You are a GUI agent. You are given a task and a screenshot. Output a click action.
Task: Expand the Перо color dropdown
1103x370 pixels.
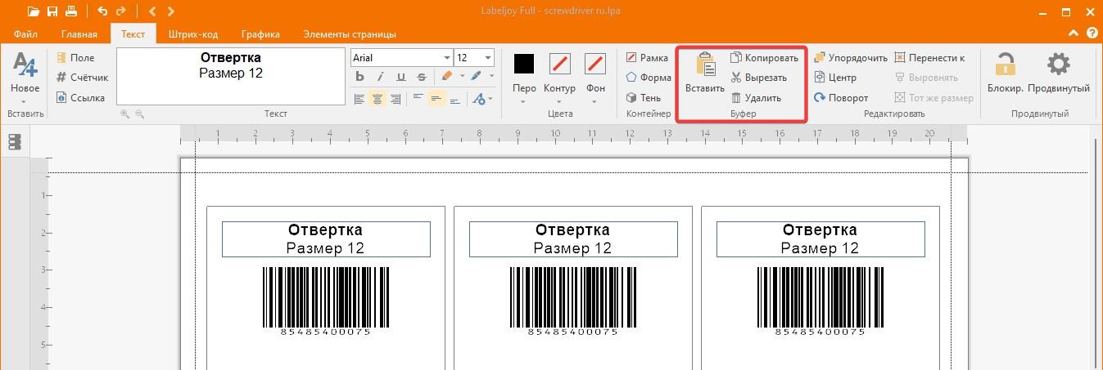[524, 102]
